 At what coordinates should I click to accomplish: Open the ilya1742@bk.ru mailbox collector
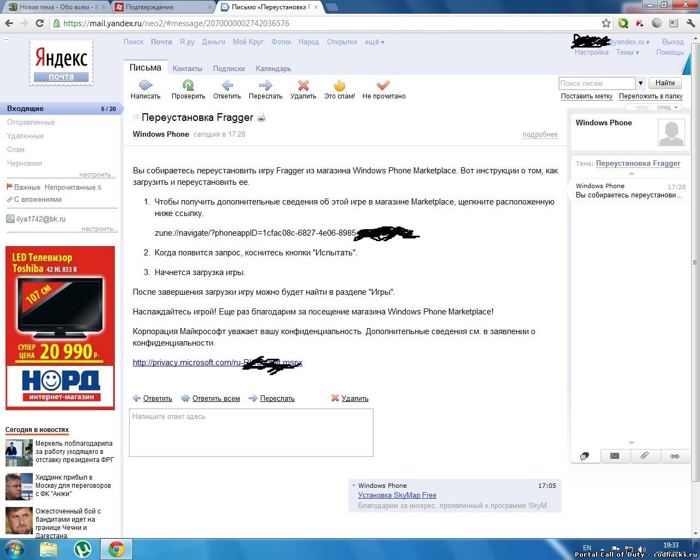pos(40,219)
